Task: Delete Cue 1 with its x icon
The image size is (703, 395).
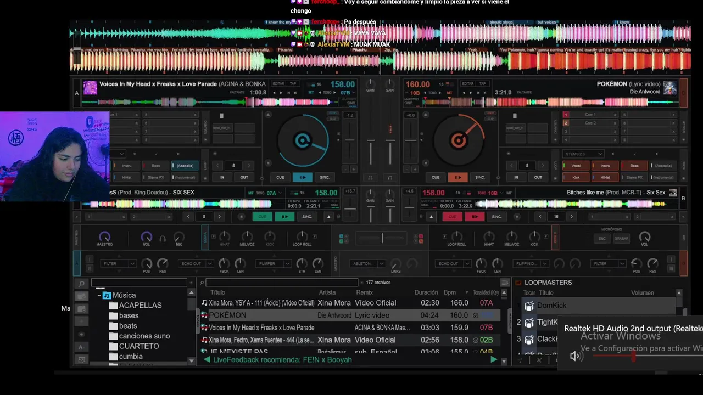Action: coord(615,115)
